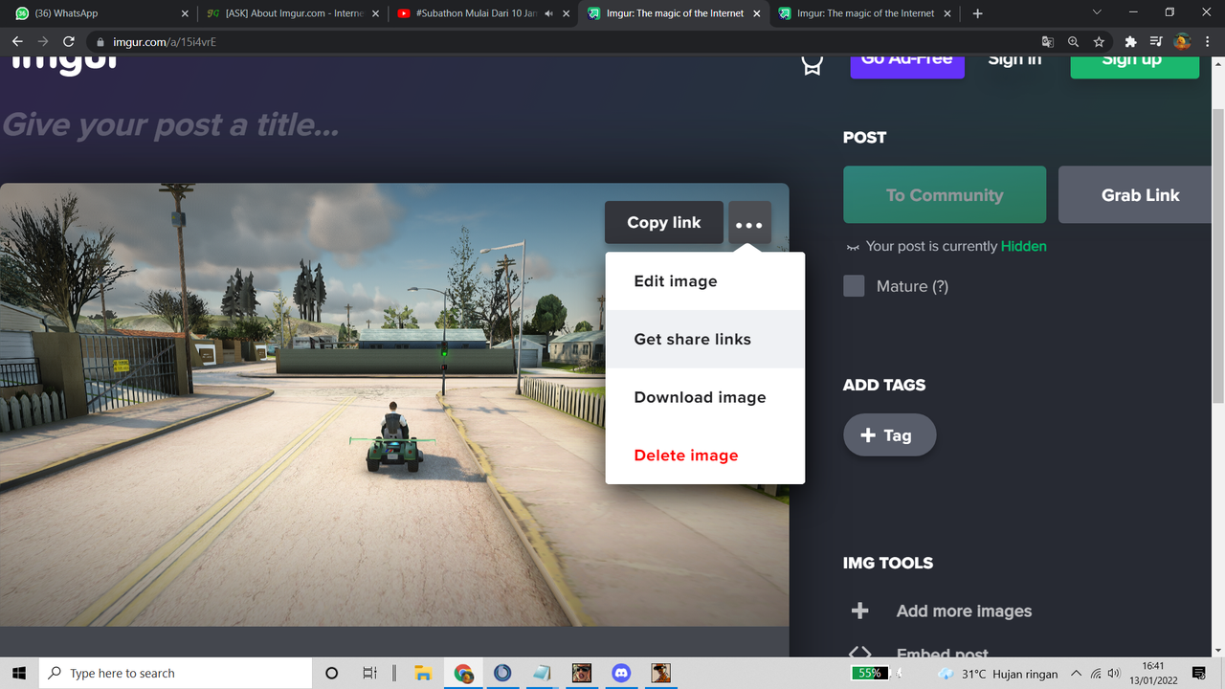This screenshot has width=1225, height=689.
Task: Click the Hidden status link
Action: click(1023, 246)
